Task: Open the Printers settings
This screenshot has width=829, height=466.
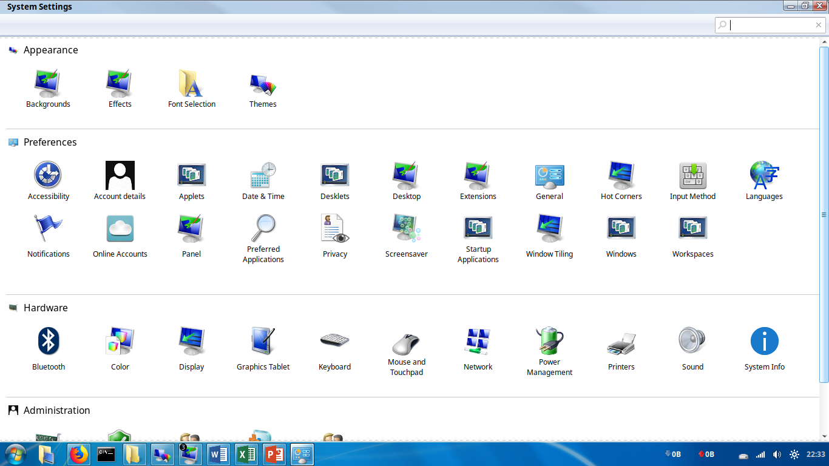Action: 621,351
